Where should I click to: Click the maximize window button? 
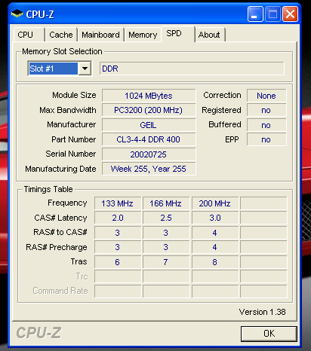[x=273, y=14]
